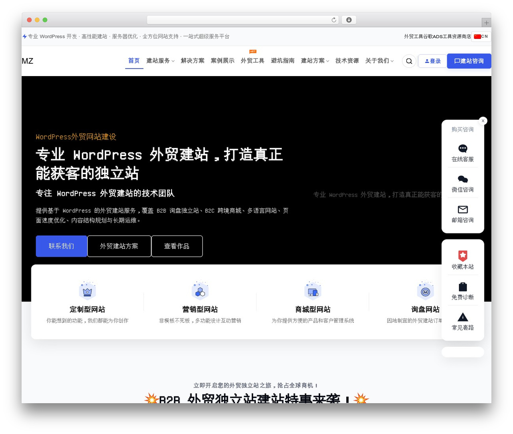The image size is (513, 434).
Task: Select the 首页 nav item
Action: 134,61
